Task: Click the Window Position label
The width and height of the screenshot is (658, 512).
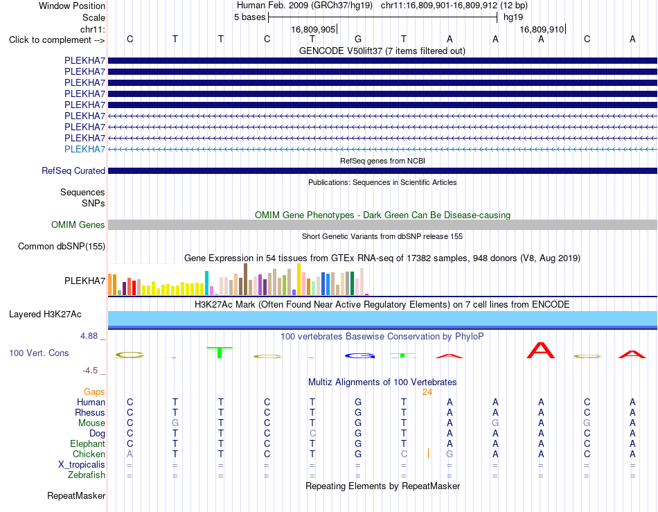Action: point(72,6)
